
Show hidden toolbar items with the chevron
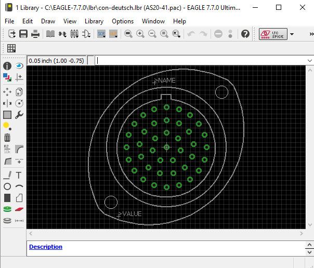(311, 34)
